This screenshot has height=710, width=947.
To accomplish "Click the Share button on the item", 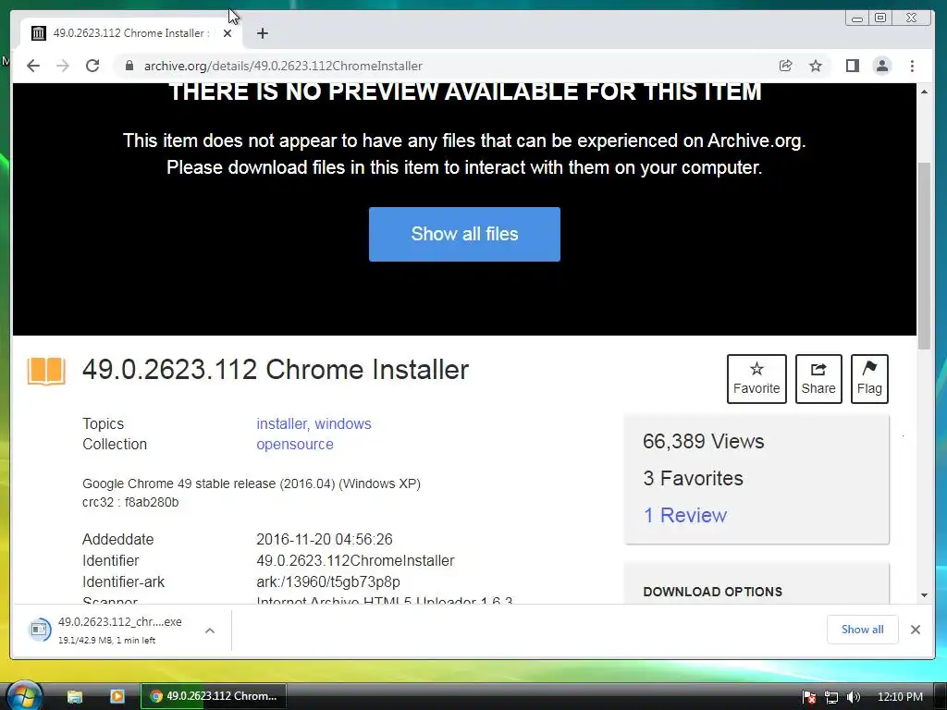I will pyautogui.click(x=818, y=378).
